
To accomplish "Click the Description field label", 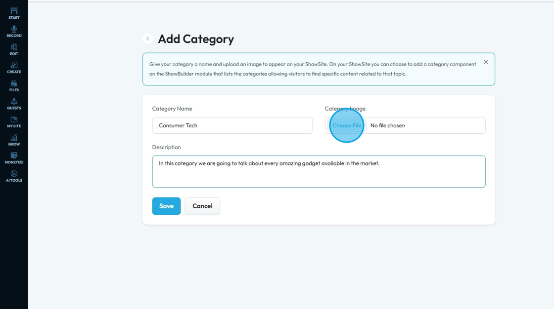I will 166,147.
